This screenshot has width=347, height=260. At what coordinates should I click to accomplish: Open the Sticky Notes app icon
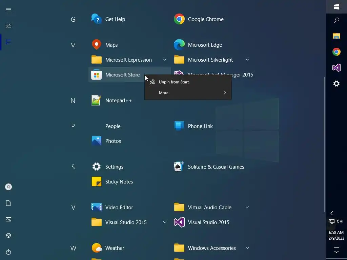pyautogui.click(x=97, y=181)
